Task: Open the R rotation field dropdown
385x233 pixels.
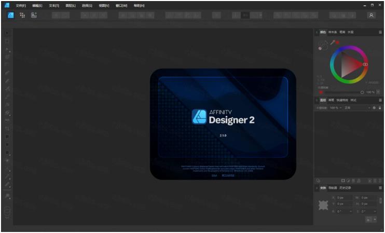Action: point(350,211)
